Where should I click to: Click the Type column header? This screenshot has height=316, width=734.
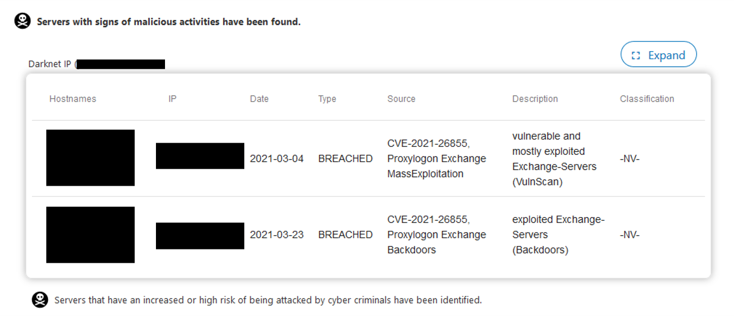tap(327, 99)
